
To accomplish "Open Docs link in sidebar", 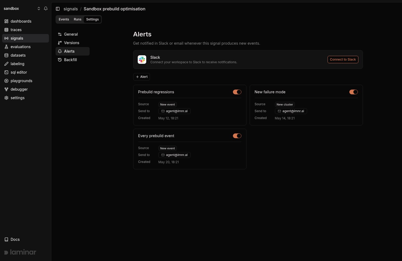I will 26,239.
